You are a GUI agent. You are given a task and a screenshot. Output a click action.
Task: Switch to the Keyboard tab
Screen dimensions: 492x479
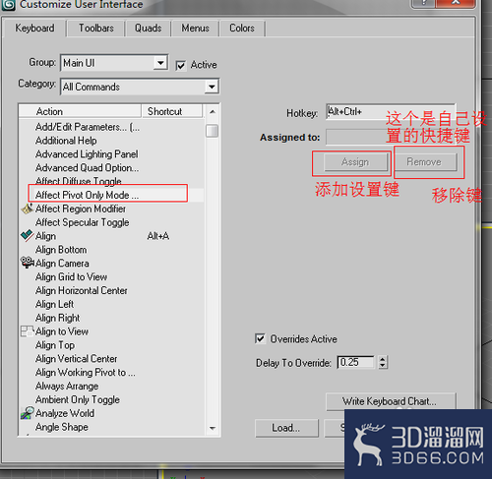pyautogui.click(x=34, y=29)
